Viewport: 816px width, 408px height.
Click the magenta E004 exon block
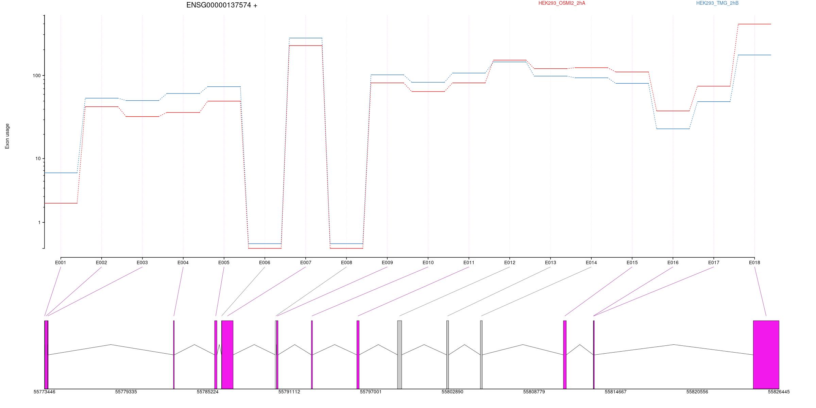[174, 355]
